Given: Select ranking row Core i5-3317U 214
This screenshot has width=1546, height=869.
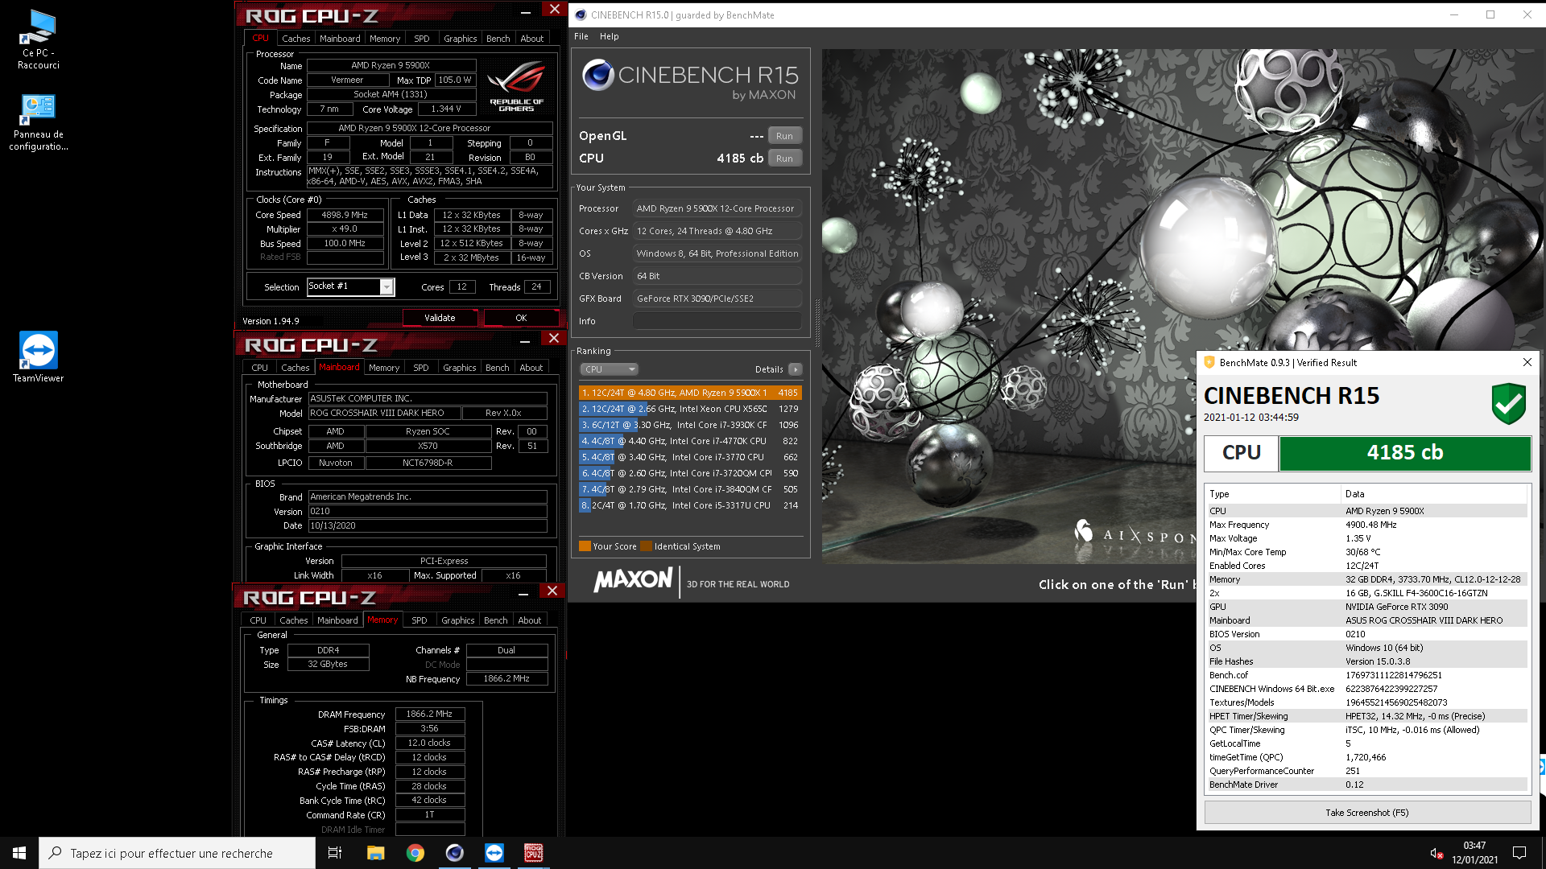Looking at the screenshot, I should point(690,505).
